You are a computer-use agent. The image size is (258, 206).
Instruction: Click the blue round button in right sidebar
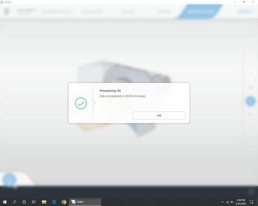coord(250,101)
